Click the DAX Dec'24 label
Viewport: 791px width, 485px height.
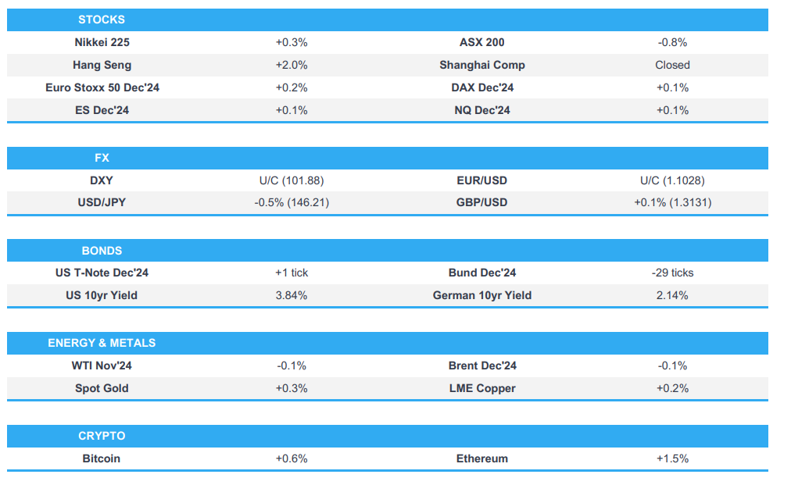click(481, 87)
